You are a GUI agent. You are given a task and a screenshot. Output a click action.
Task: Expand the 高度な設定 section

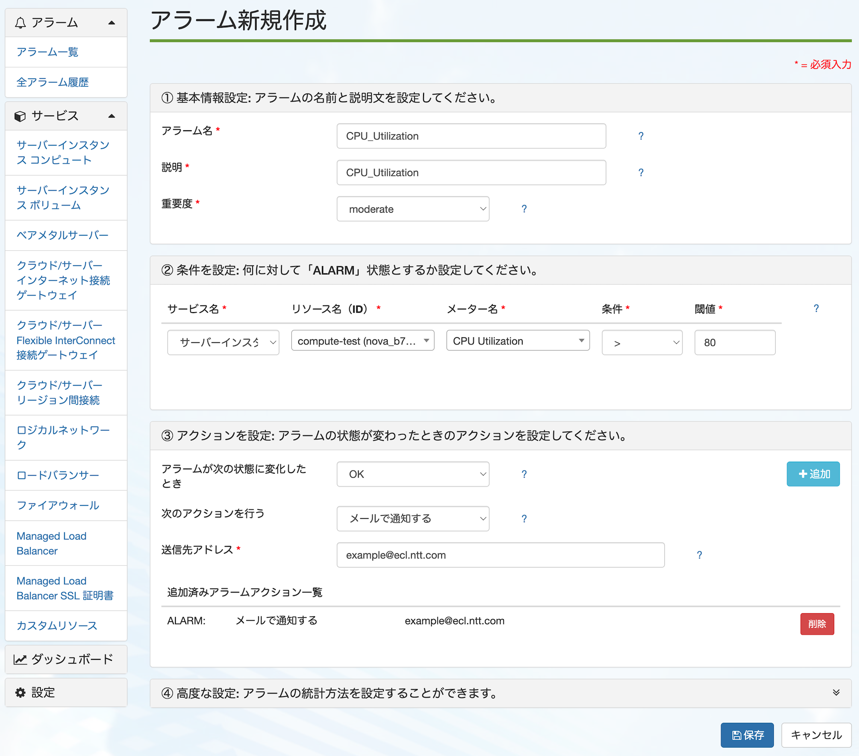coord(836,693)
